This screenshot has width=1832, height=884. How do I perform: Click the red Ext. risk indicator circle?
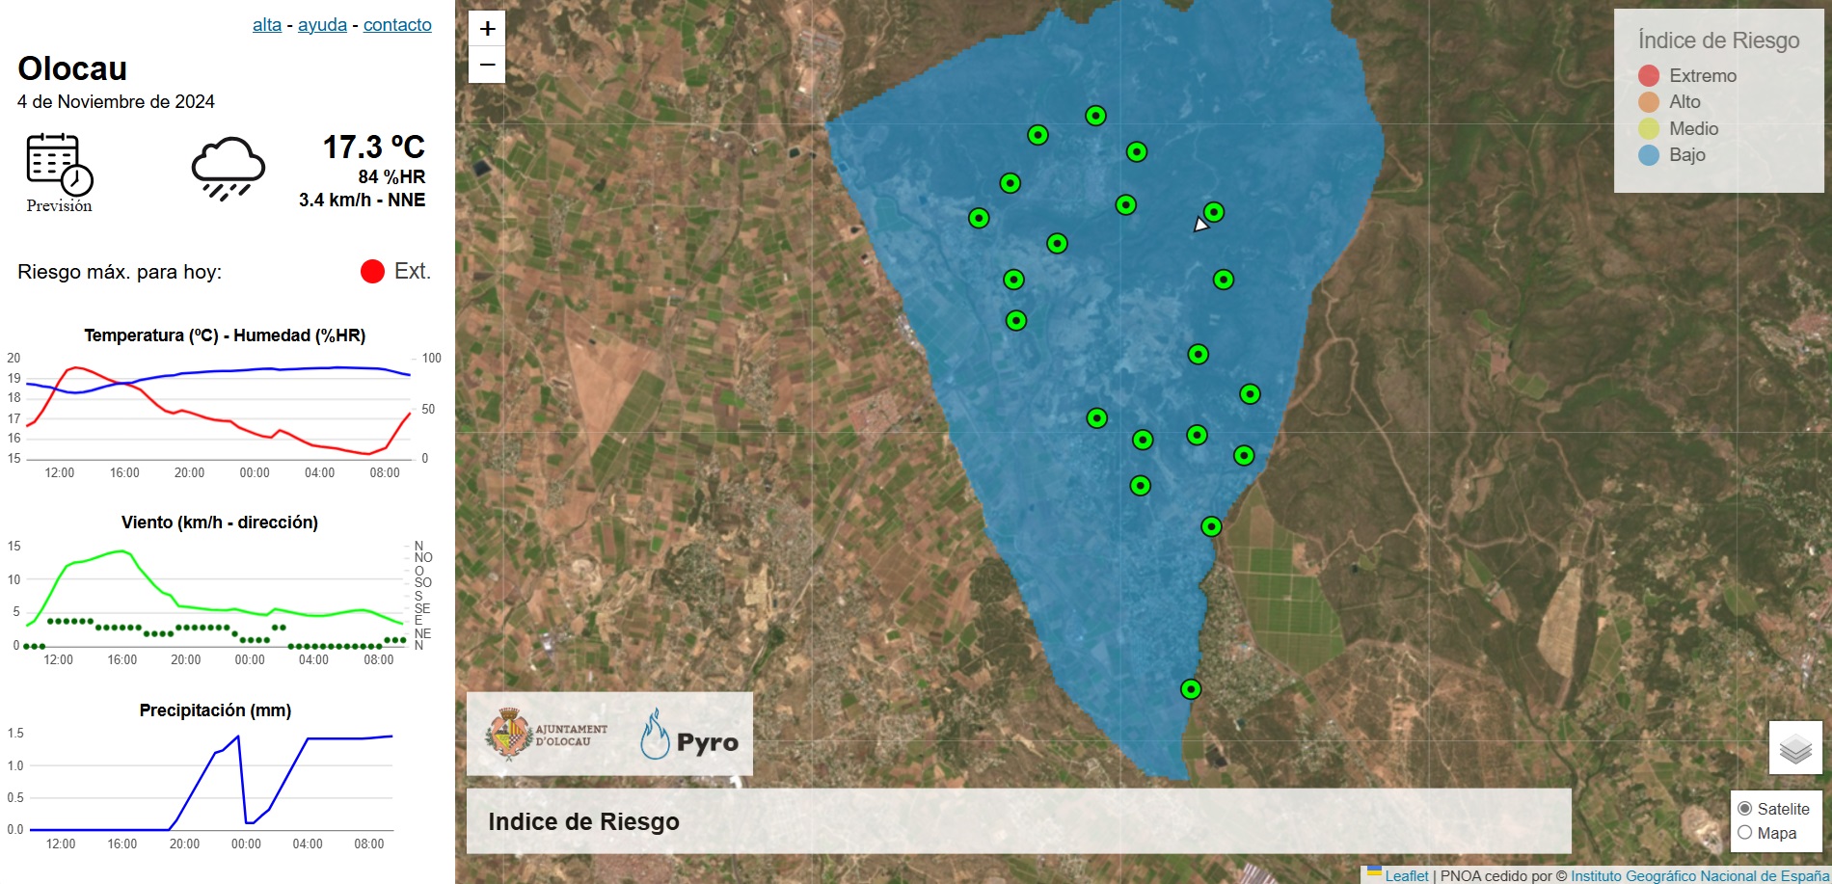[371, 271]
